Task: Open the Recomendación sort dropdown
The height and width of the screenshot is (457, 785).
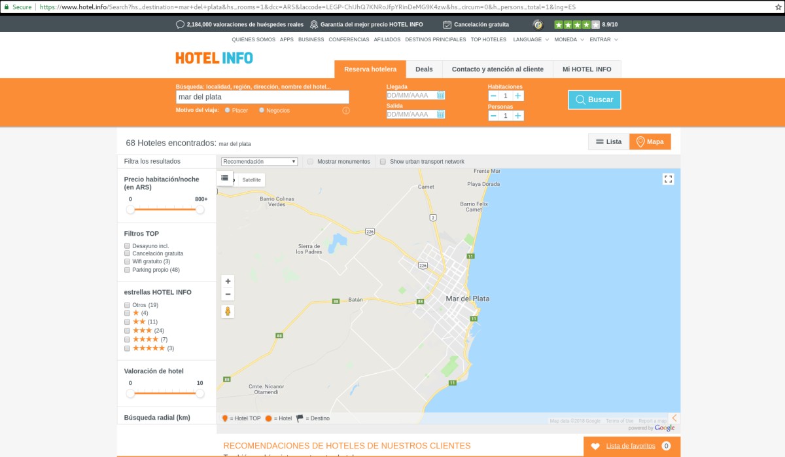Action: tap(259, 160)
